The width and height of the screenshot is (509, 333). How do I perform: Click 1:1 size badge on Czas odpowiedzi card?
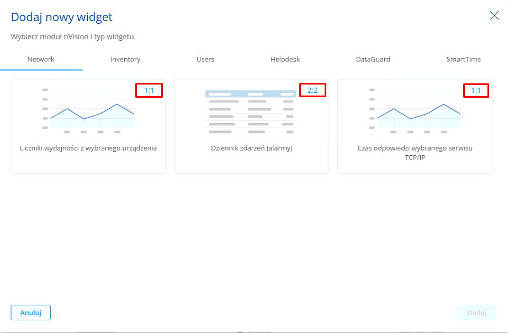(476, 90)
